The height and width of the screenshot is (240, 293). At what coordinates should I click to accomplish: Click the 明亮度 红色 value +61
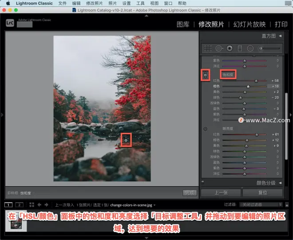click(275, 134)
